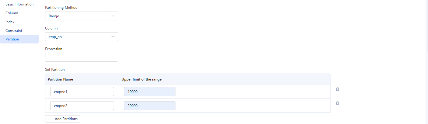This screenshot has width=428, height=124.
Task: Delete the empno1 partition row
Action: [x=338, y=89]
